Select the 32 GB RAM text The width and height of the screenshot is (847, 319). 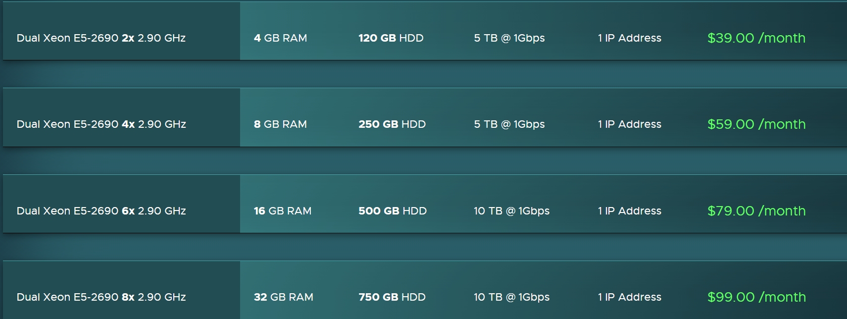[x=283, y=297]
